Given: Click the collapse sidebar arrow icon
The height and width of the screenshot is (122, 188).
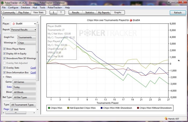Looking at the screenshot, I should pyautogui.click(x=3, y=18).
